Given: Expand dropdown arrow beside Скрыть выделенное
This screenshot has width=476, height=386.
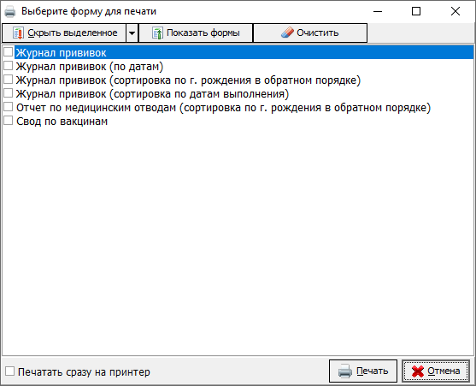Looking at the screenshot, I should pyautogui.click(x=132, y=33).
